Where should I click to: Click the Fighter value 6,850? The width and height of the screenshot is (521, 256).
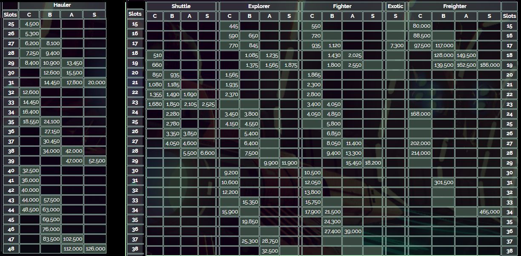coord(332,134)
